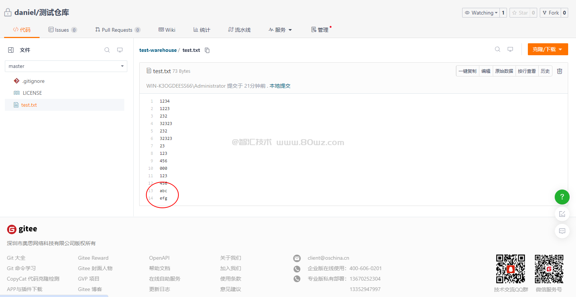Viewport: 576px width, 297px height.
Task: Expand the master branch selector
Action: click(66, 66)
